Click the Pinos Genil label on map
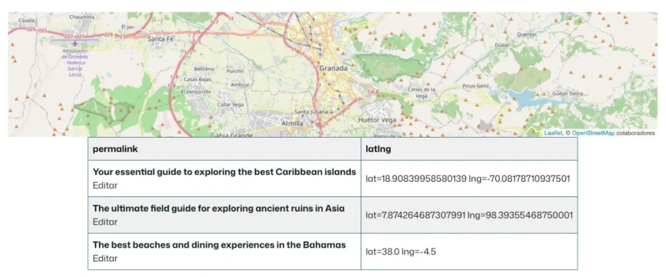666x277 pixels. (x=475, y=86)
